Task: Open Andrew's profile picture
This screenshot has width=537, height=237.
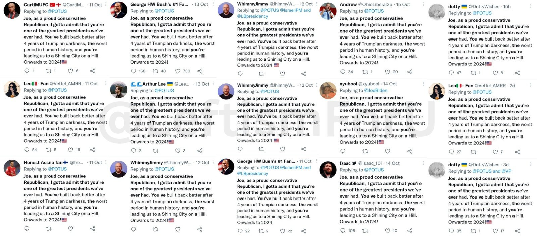Action: point(328,10)
